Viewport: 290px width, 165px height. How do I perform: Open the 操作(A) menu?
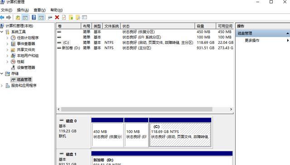pos(23,10)
